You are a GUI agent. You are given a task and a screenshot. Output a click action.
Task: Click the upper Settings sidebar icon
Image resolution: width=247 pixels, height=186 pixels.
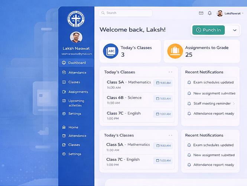tap(64, 114)
